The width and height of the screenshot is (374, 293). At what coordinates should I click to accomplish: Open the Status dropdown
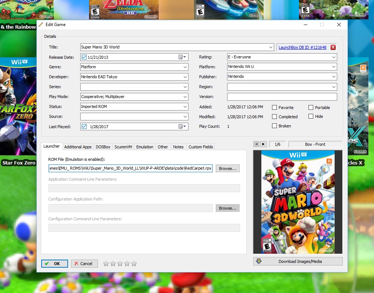tap(185, 106)
